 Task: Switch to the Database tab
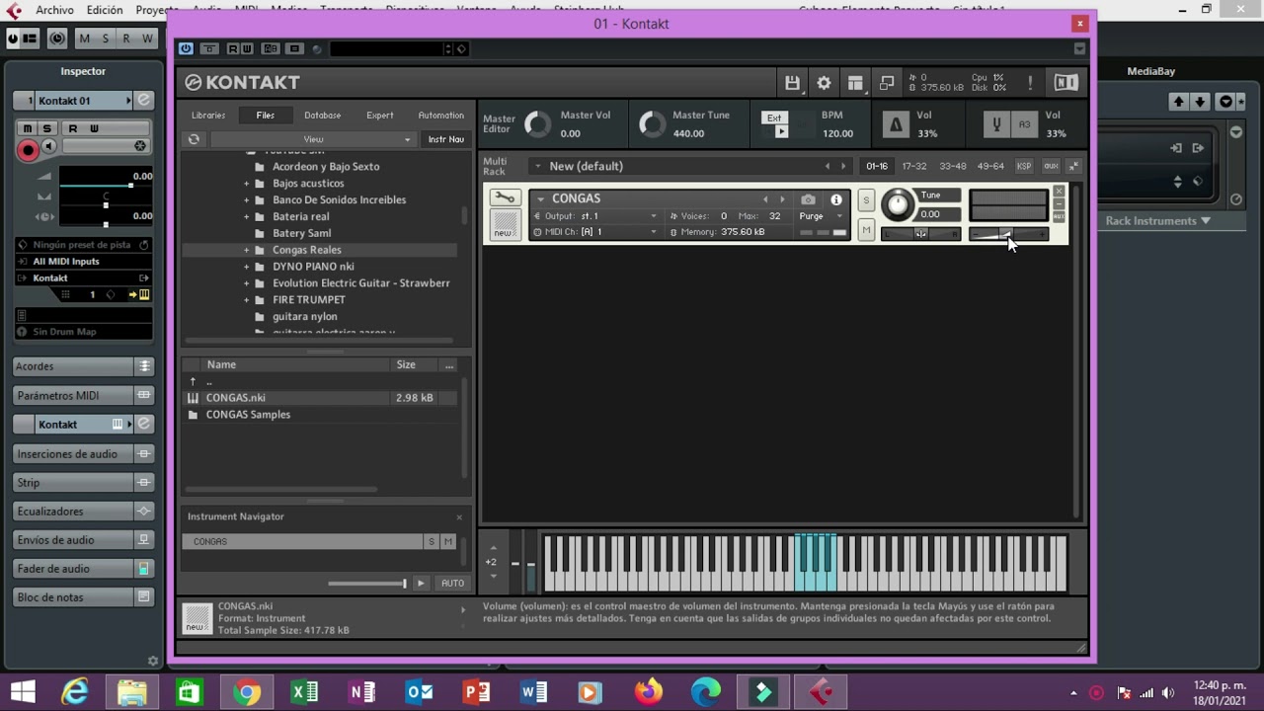point(322,116)
